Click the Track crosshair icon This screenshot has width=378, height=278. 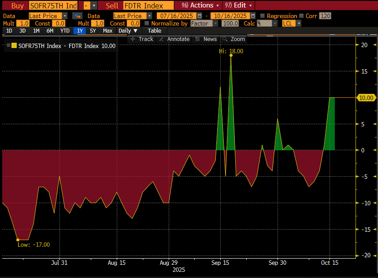(x=133, y=39)
